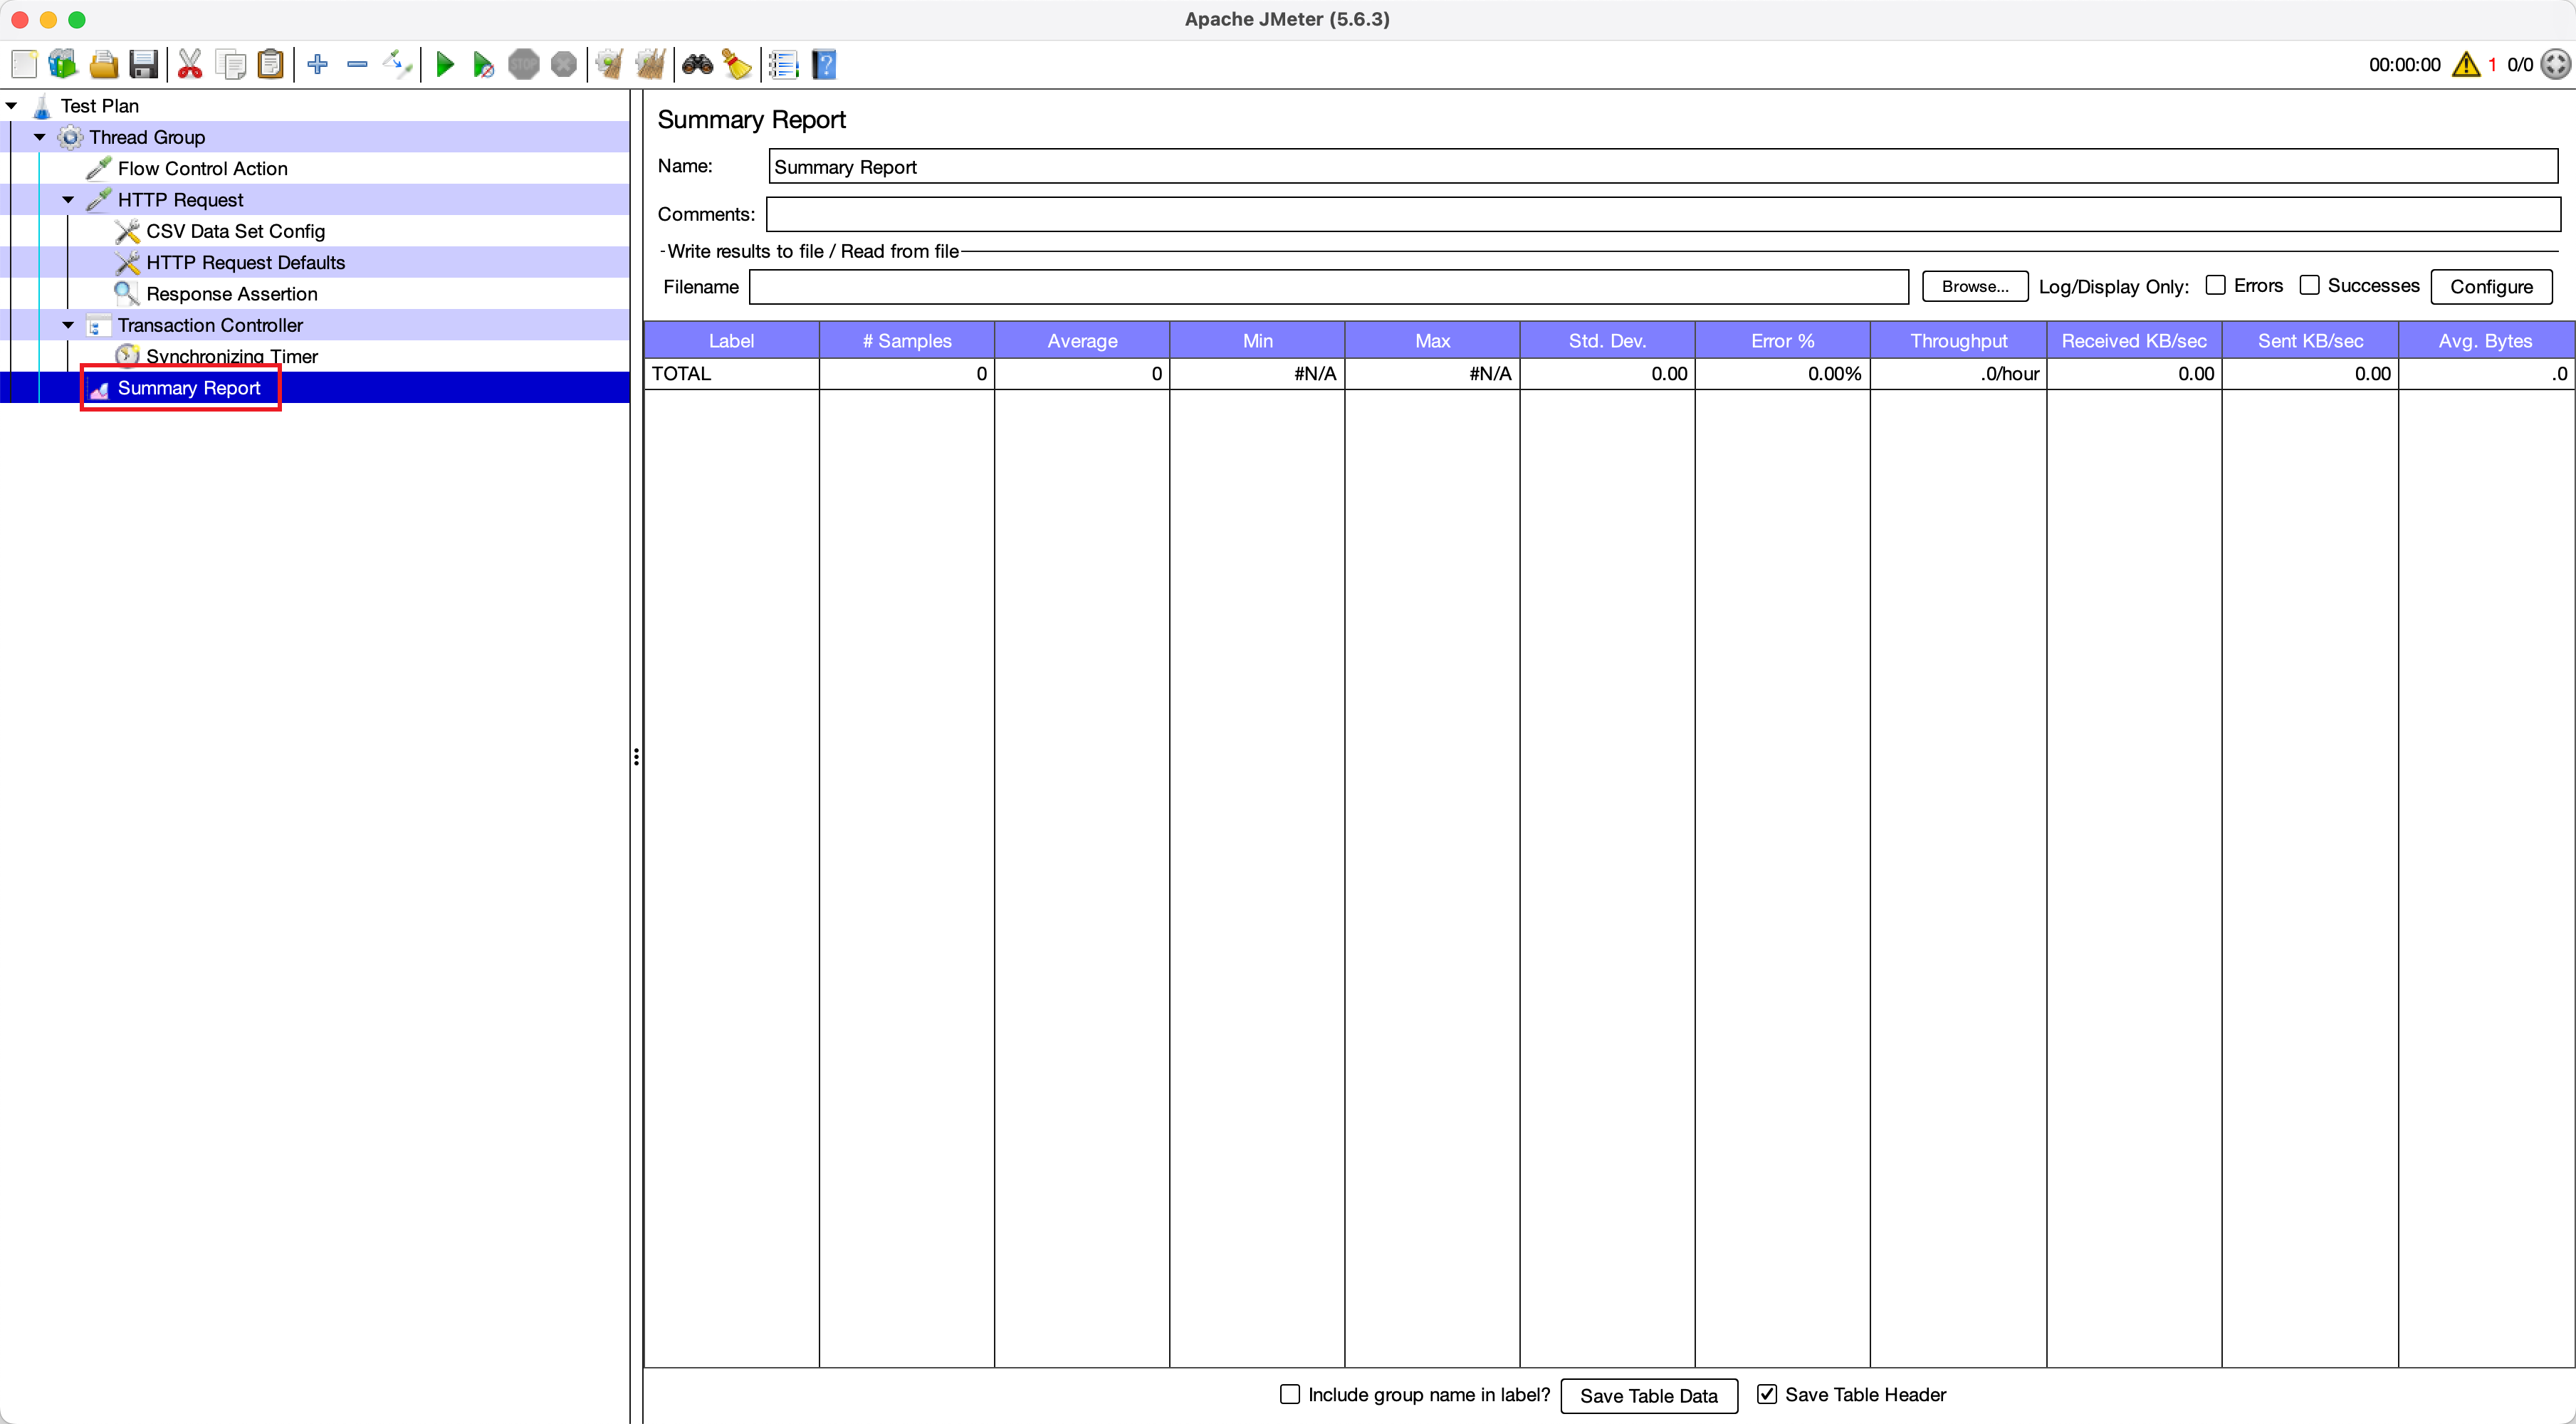Click the 00:00:00 elapsed time display
2576x1424 pixels.
[2404, 65]
